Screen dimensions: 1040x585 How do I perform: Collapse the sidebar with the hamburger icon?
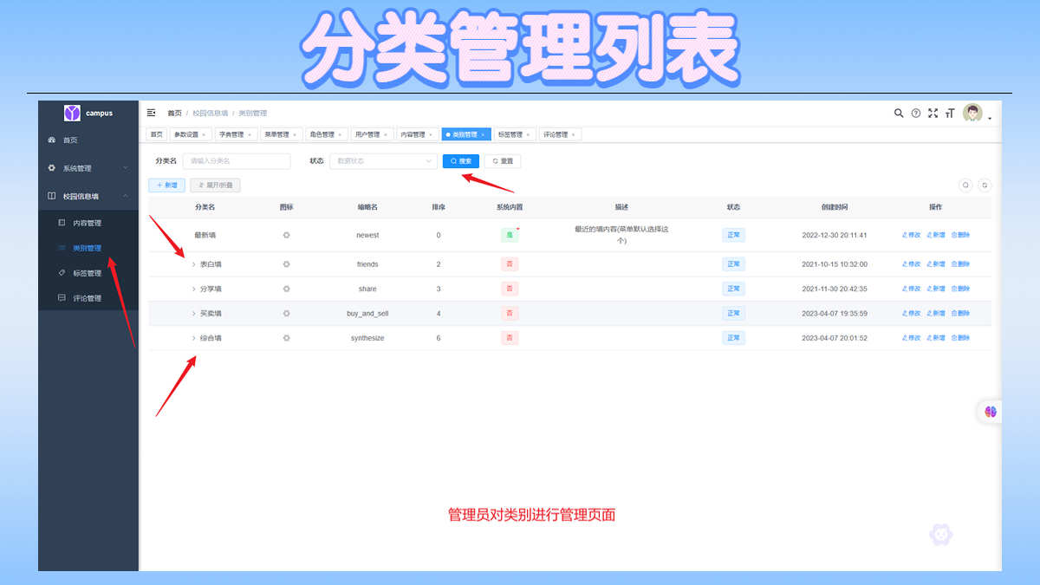pos(152,113)
